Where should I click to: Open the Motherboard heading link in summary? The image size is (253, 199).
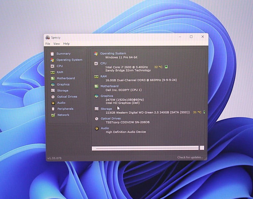coord(109,86)
